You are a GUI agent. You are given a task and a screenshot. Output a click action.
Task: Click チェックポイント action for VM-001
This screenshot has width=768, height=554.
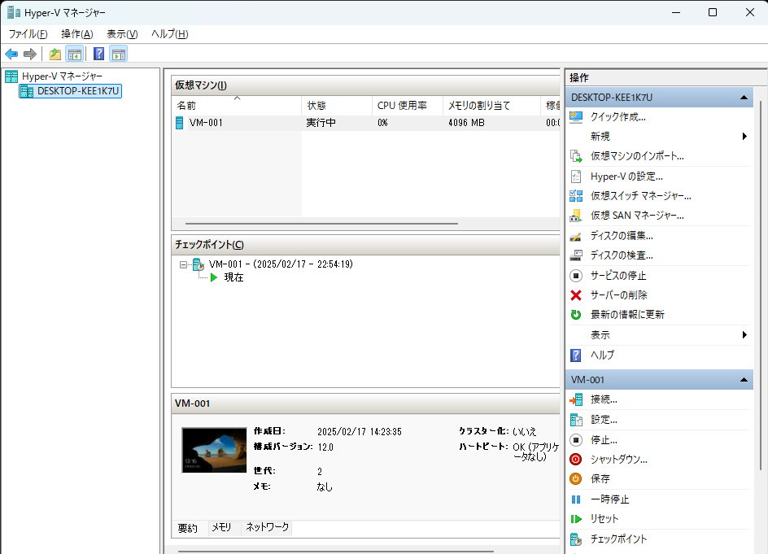tap(618, 539)
